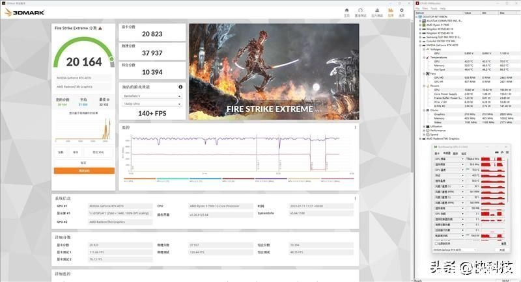Click the 加载 load button under score chart
The height and width of the screenshot is (282, 521).
point(61,153)
